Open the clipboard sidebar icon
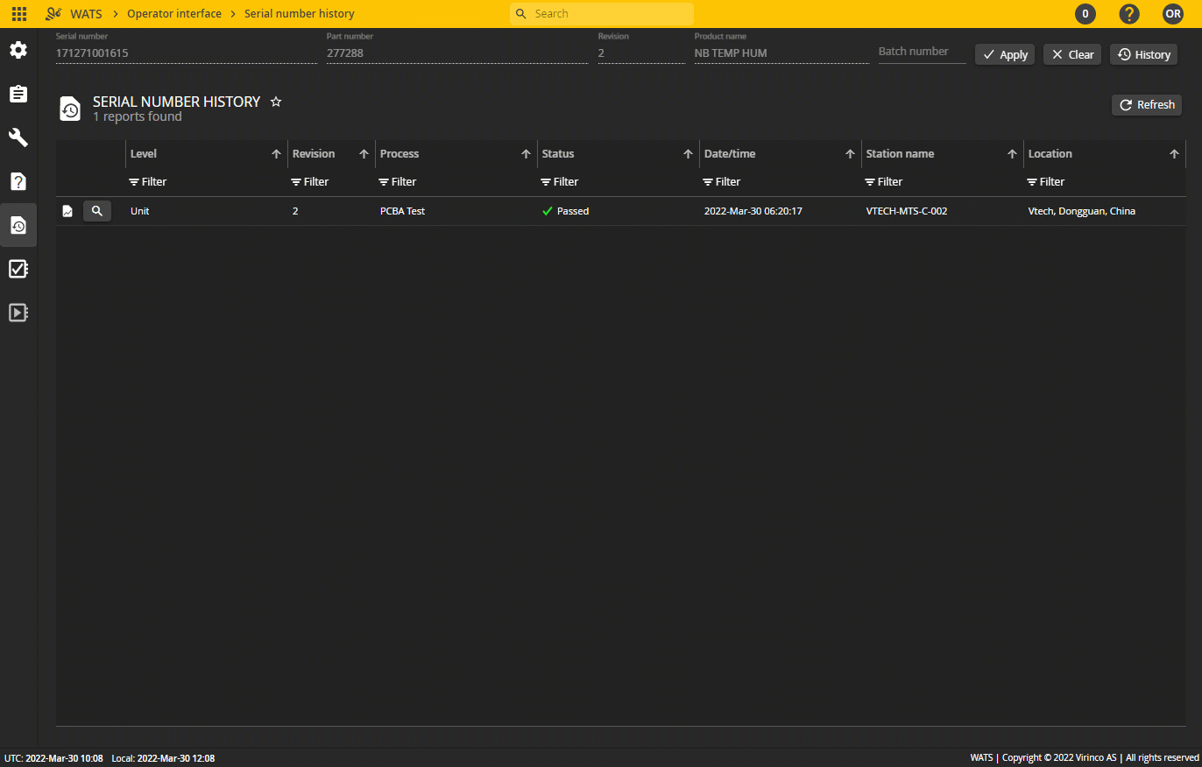This screenshot has width=1202, height=767. 18,94
